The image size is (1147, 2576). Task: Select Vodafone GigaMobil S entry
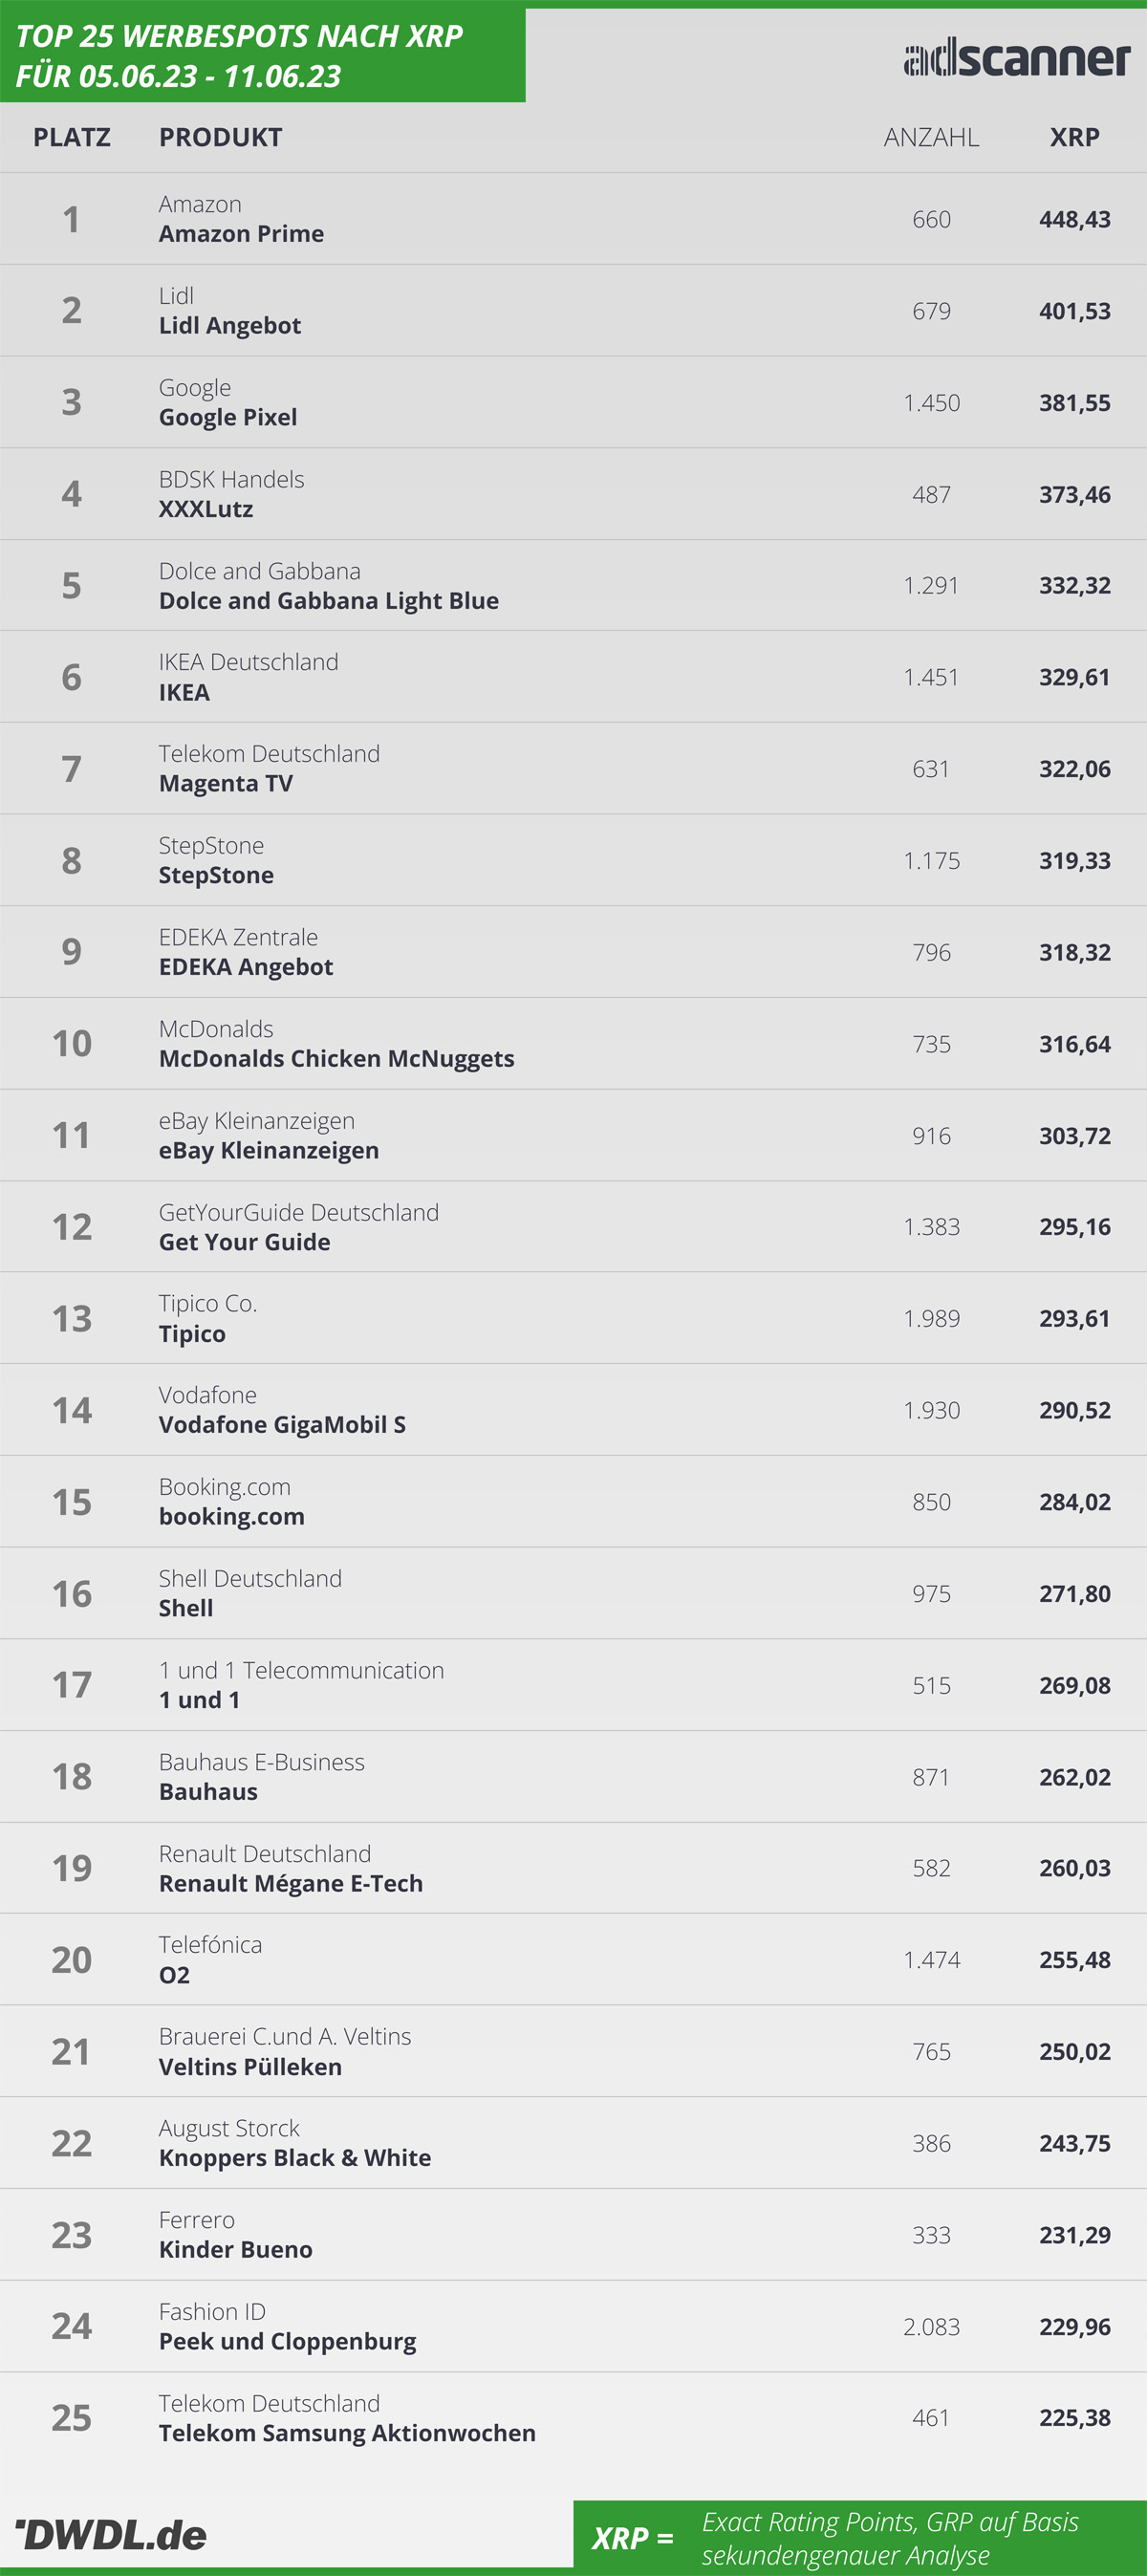coord(573,1410)
